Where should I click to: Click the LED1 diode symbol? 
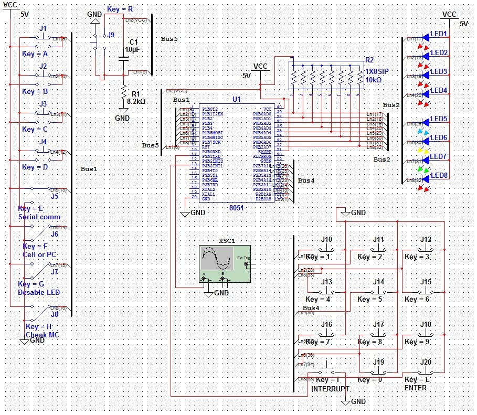(427, 37)
